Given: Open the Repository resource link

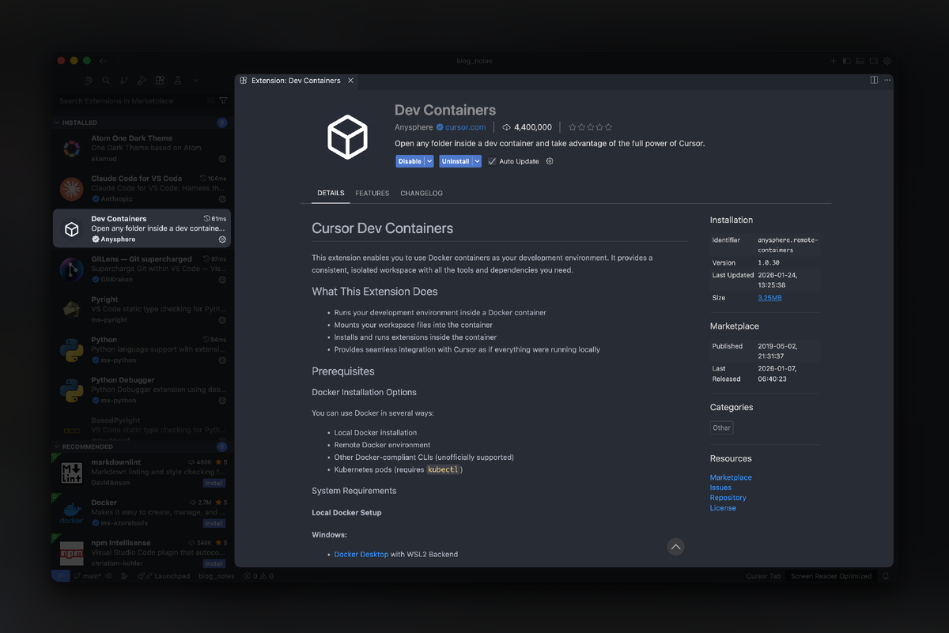Looking at the screenshot, I should pyautogui.click(x=728, y=498).
